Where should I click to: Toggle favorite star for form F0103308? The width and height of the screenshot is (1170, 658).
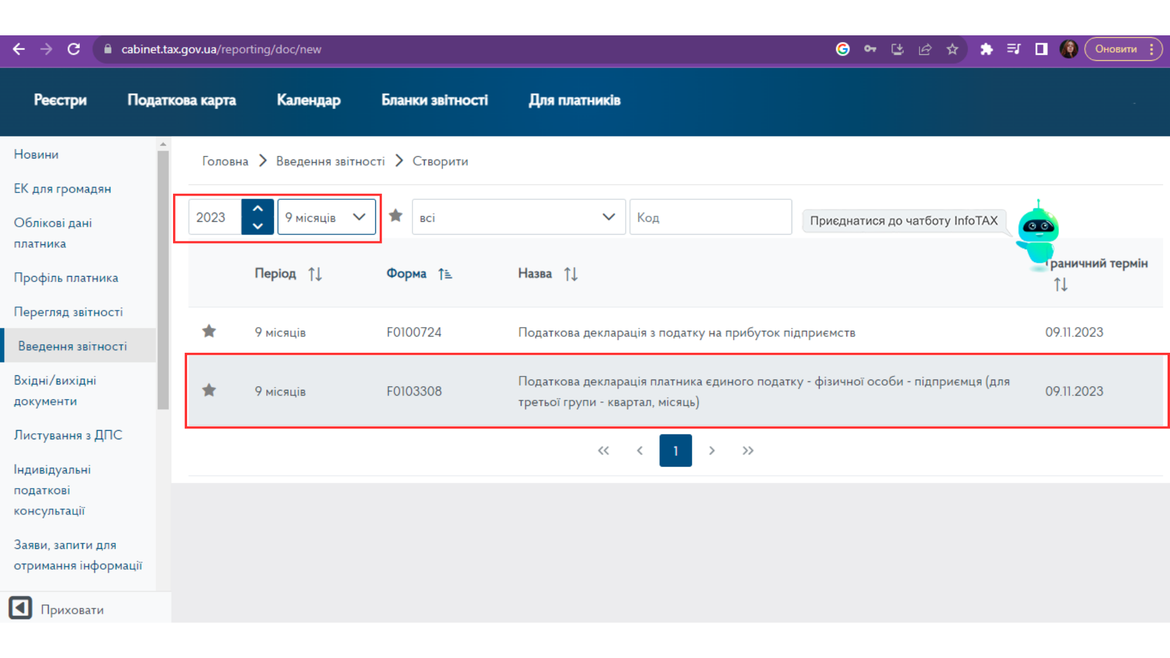209,391
